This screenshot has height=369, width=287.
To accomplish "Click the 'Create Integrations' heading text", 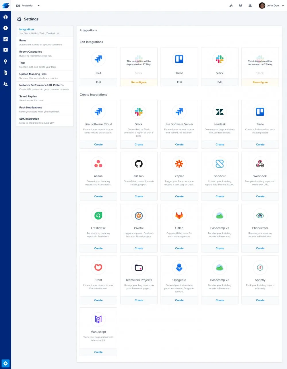I will [93, 95].
